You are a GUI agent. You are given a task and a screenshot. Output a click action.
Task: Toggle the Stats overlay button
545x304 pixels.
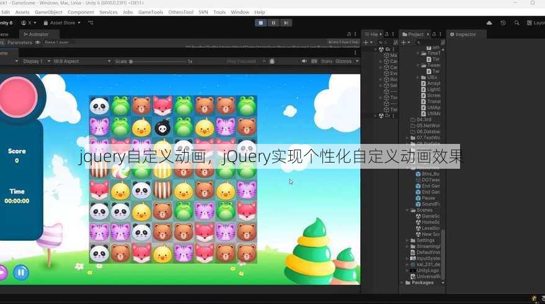(x=326, y=61)
